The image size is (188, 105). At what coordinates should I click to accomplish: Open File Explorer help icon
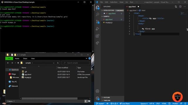(89, 58)
